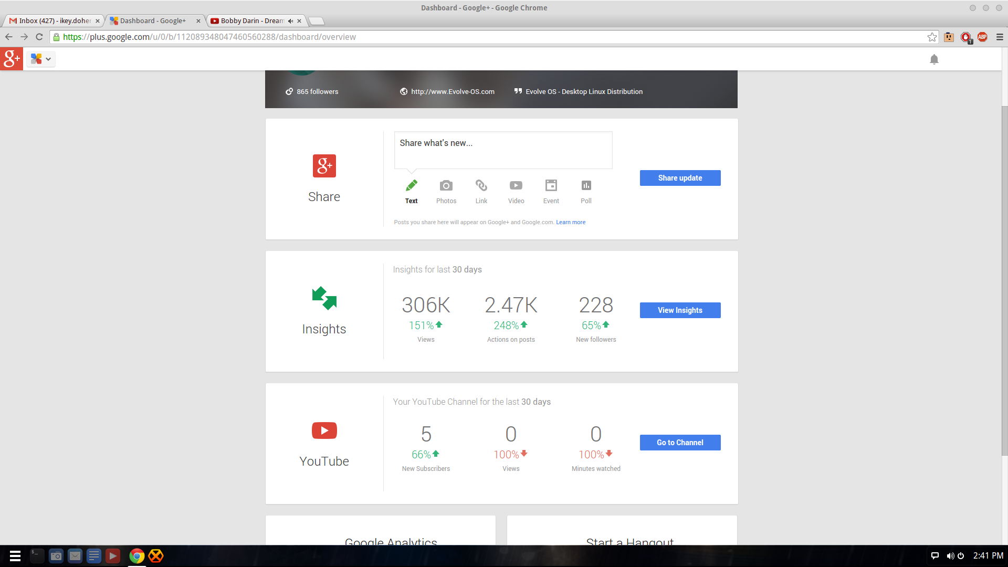This screenshot has height=567, width=1008.
Task: Click the Share Google+ red icon
Action: 324,166
